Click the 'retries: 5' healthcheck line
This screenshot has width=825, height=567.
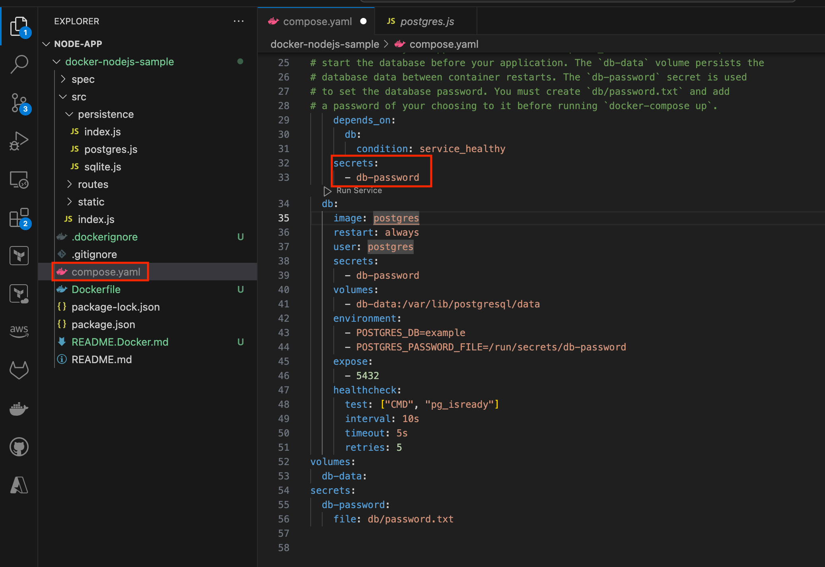[374, 448]
